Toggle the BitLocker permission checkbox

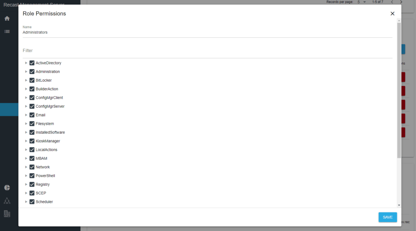click(x=32, y=81)
